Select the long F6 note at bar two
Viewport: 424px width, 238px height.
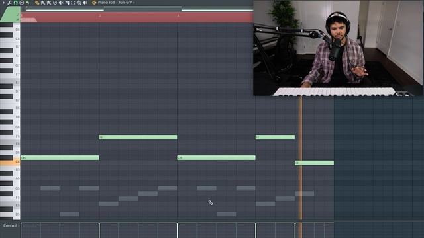138,137
